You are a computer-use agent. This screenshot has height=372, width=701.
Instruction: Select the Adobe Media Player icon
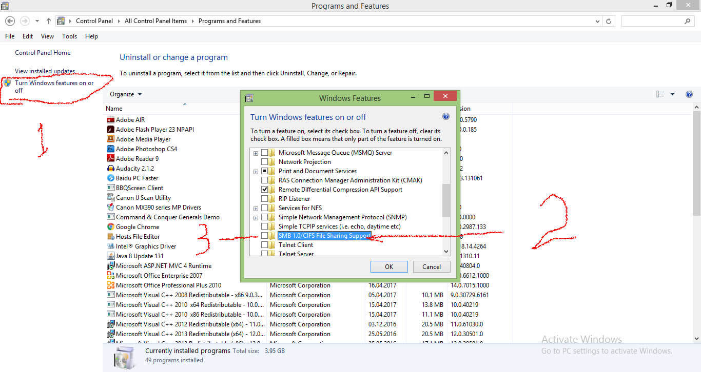110,139
